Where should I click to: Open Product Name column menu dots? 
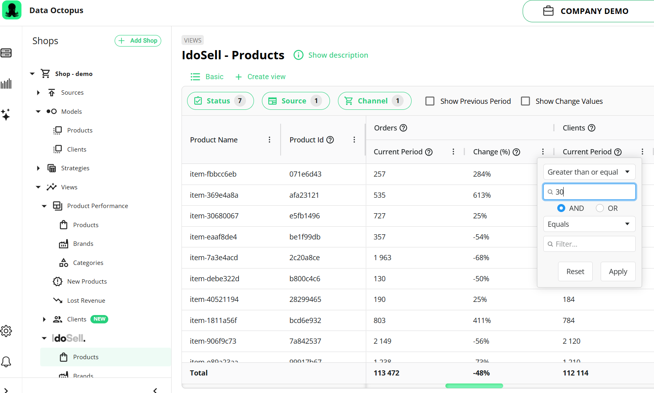269,140
